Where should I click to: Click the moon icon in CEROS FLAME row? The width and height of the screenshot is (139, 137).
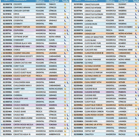coord(68,17)
